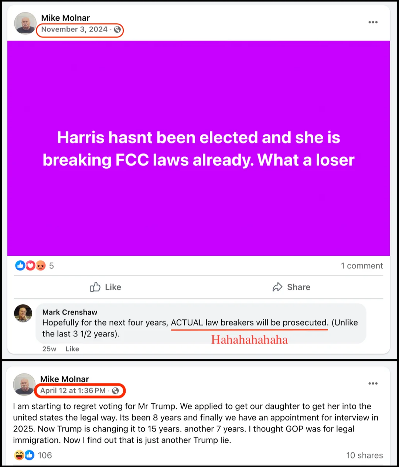Click the purple background text post
This screenshot has height=467, width=399.
199,148
